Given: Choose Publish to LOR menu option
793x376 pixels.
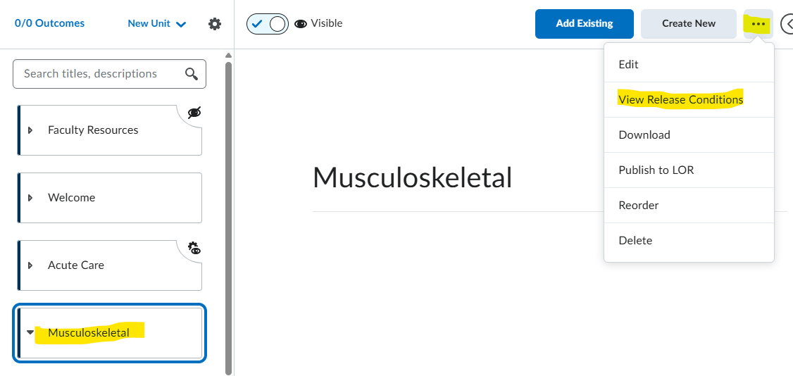Looking at the screenshot, I should click(x=656, y=170).
